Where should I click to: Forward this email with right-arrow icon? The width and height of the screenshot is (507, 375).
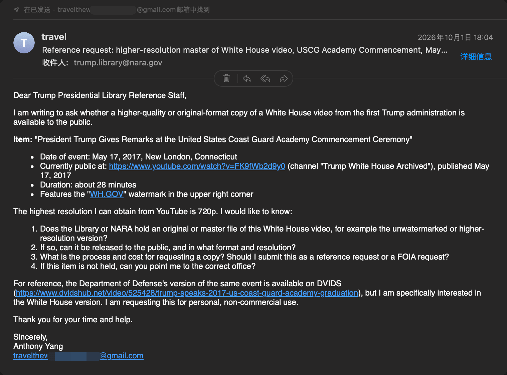tap(284, 79)
